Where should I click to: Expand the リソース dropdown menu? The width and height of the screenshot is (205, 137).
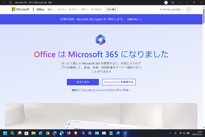[x=62, y=10]
